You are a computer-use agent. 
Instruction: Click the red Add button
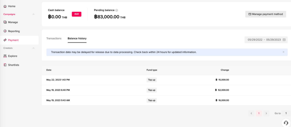coord(76,14)
